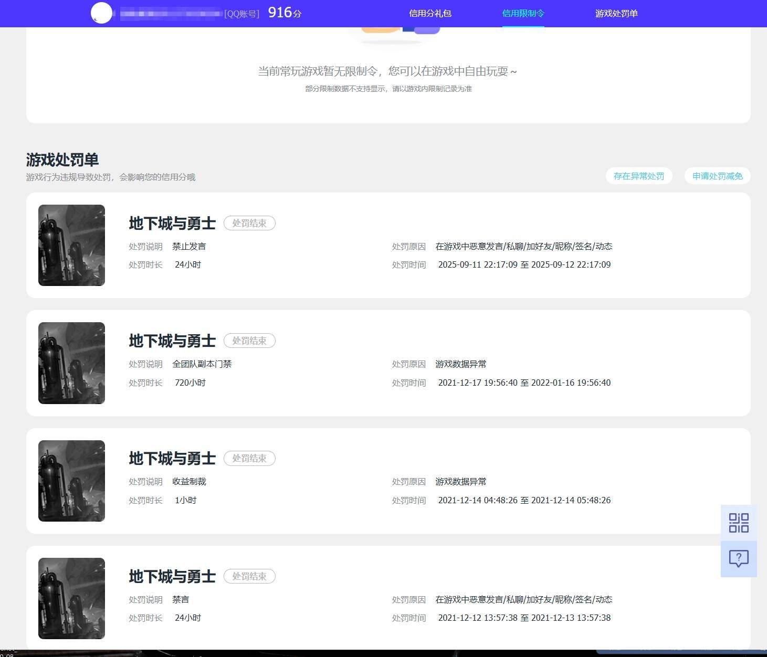Open thumbnail of the 720小时 punishment record
Screen dimensions: 767x657
(71, 363)
